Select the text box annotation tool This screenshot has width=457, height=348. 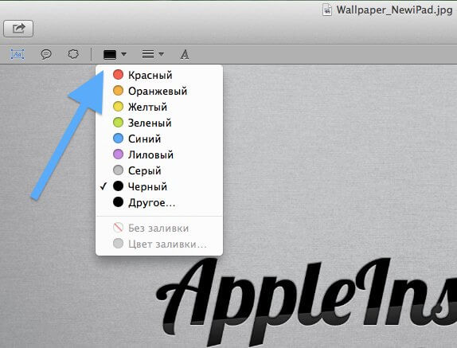point(18,54)
